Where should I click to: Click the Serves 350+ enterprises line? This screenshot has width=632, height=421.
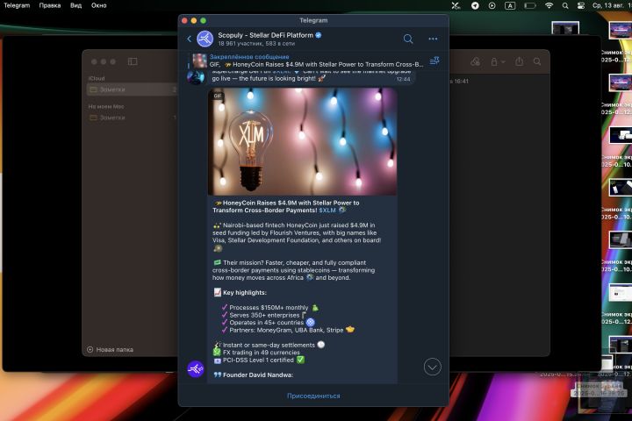tap(264, 315)
